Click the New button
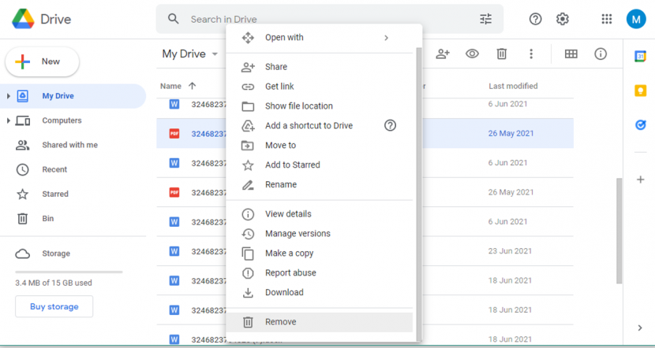 click(42, 61)
